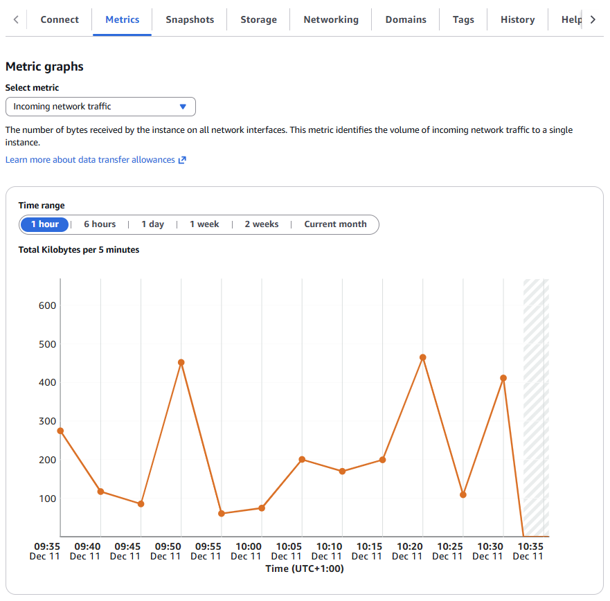Select the 2 weeks time range
Screen dimensions: 610x601
click(261, 224)
